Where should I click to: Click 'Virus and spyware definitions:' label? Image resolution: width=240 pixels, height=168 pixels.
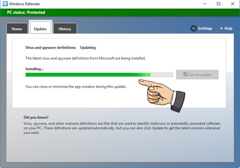tap(51, 48)
